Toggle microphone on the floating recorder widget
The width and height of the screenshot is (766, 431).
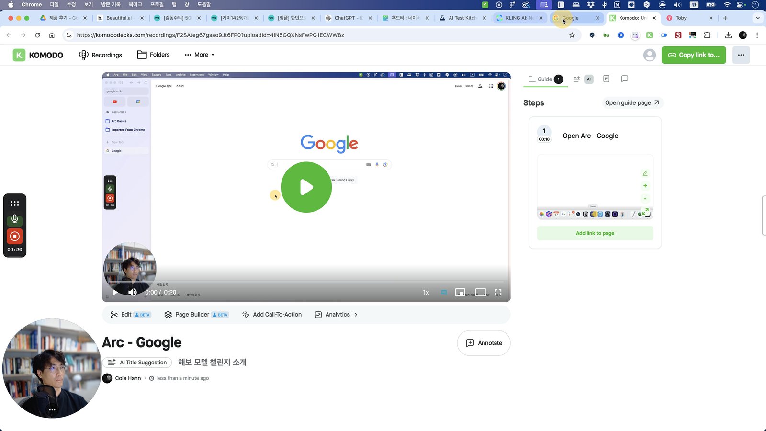[15, 219]
